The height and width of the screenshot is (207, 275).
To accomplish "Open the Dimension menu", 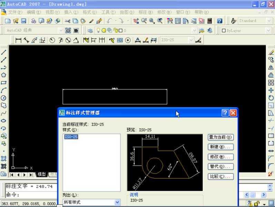I will coord(146,12).
